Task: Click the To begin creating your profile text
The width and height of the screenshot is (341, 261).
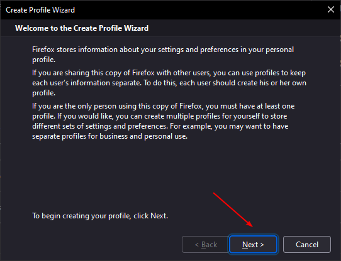Action: 100,216
